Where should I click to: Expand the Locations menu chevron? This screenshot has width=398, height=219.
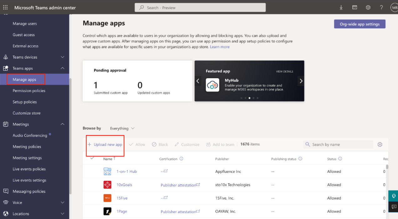pyautogui.click(x=63, y=214)
